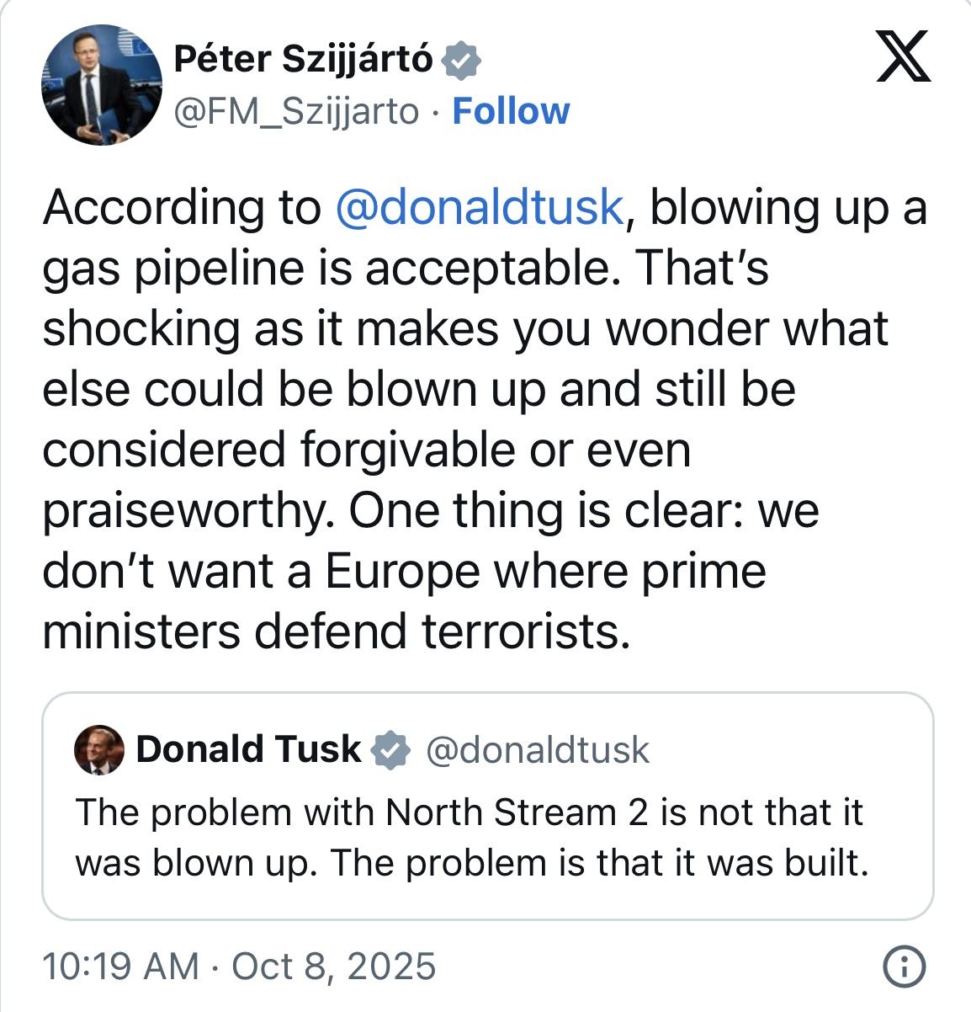
Task: Click the 'ministers defend terrorists' line
Action: pos(336,631)
